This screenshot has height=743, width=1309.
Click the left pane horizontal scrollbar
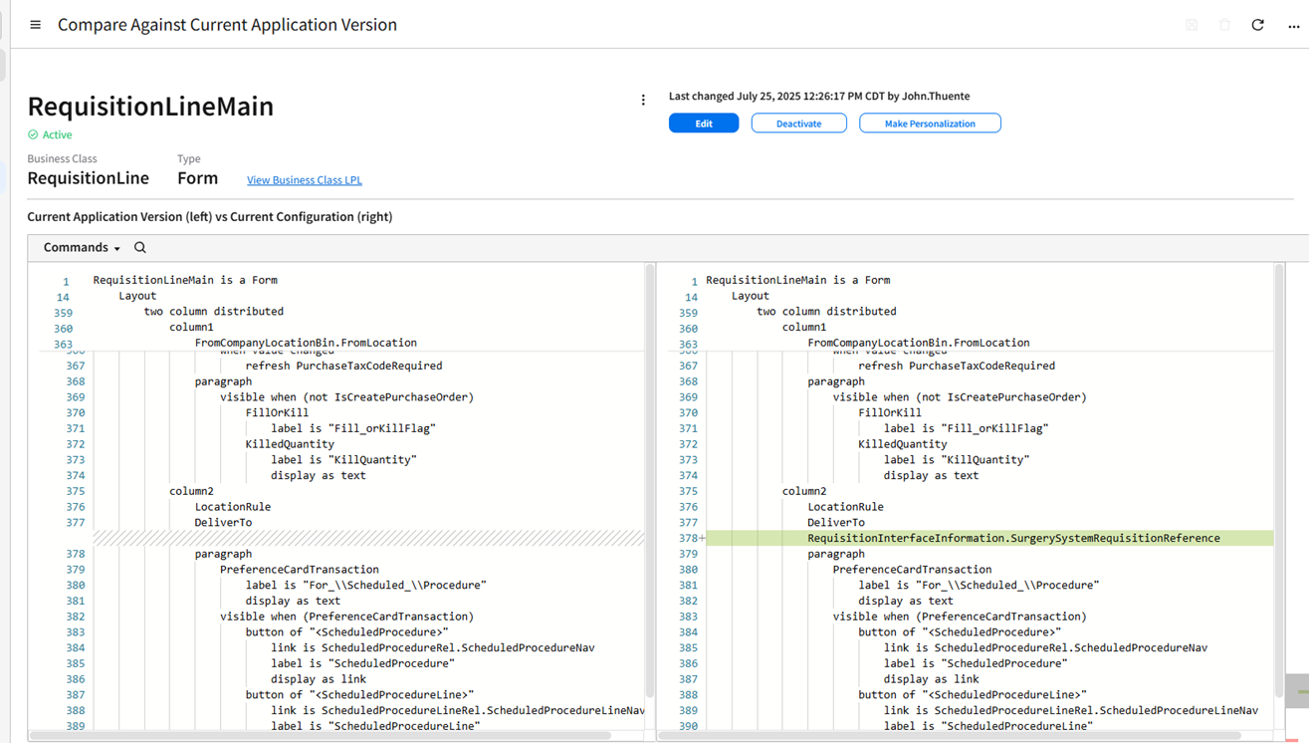click(319, 736)
